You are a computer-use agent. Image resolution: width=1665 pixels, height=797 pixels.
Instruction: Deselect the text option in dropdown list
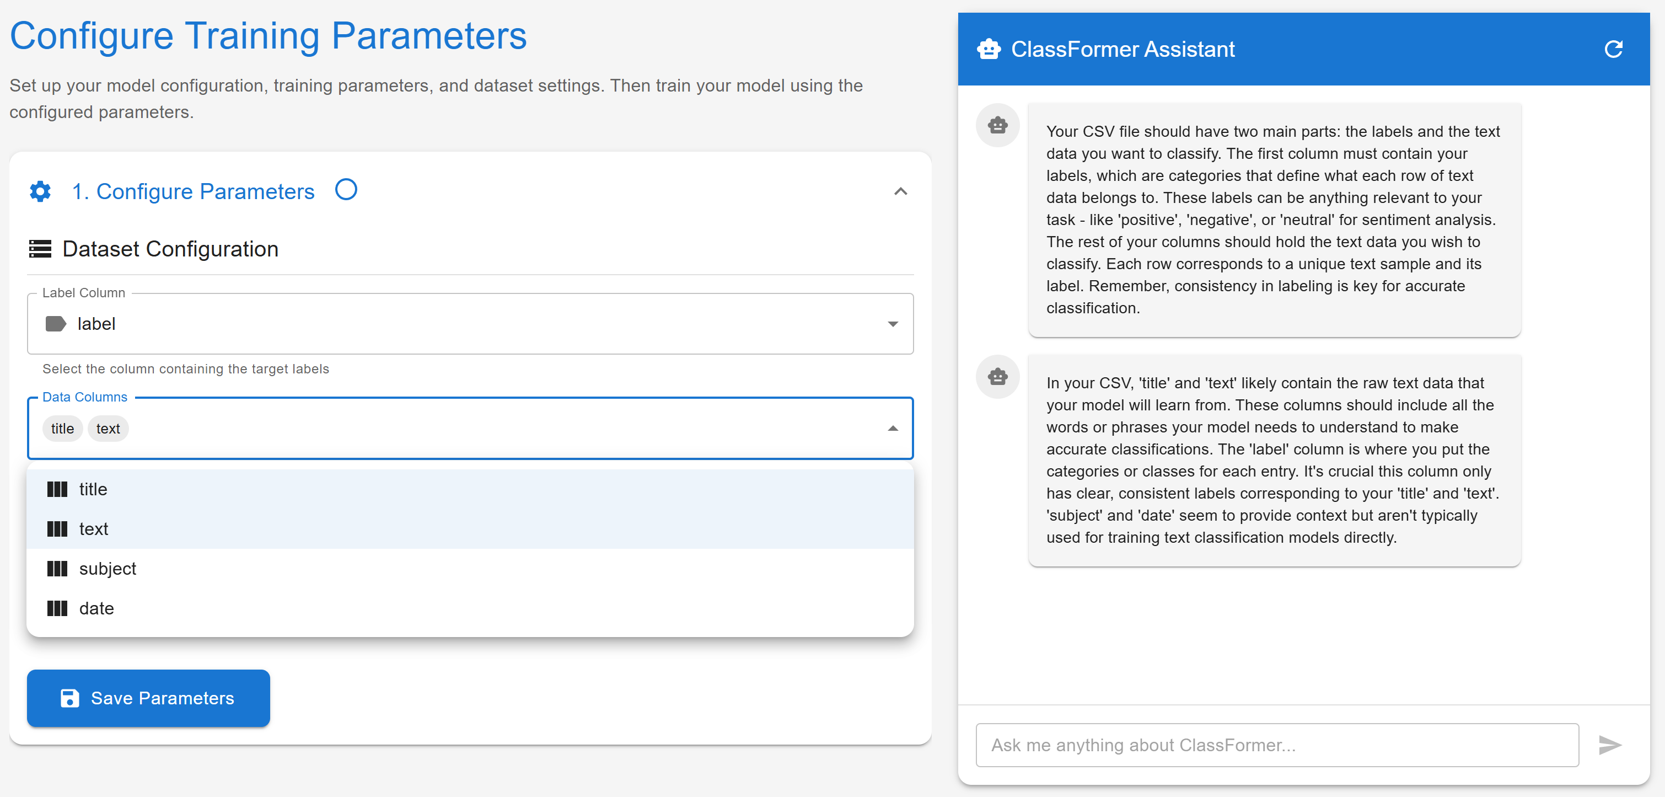[94, 529]
